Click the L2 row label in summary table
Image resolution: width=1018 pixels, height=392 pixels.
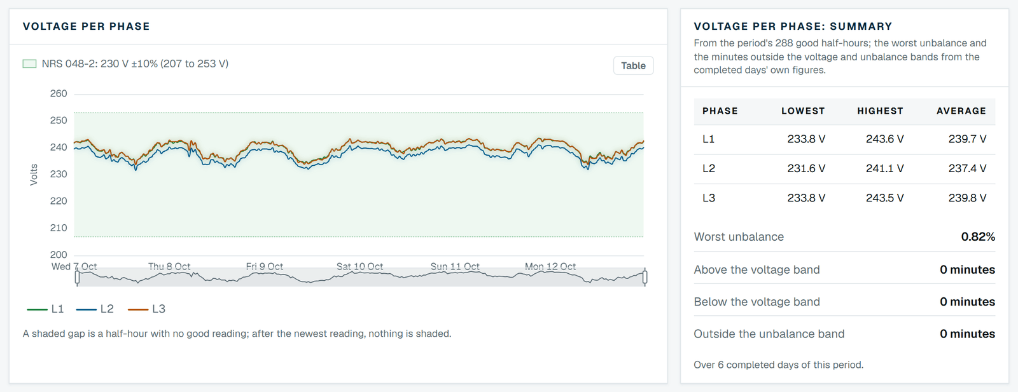pos(709,168)
